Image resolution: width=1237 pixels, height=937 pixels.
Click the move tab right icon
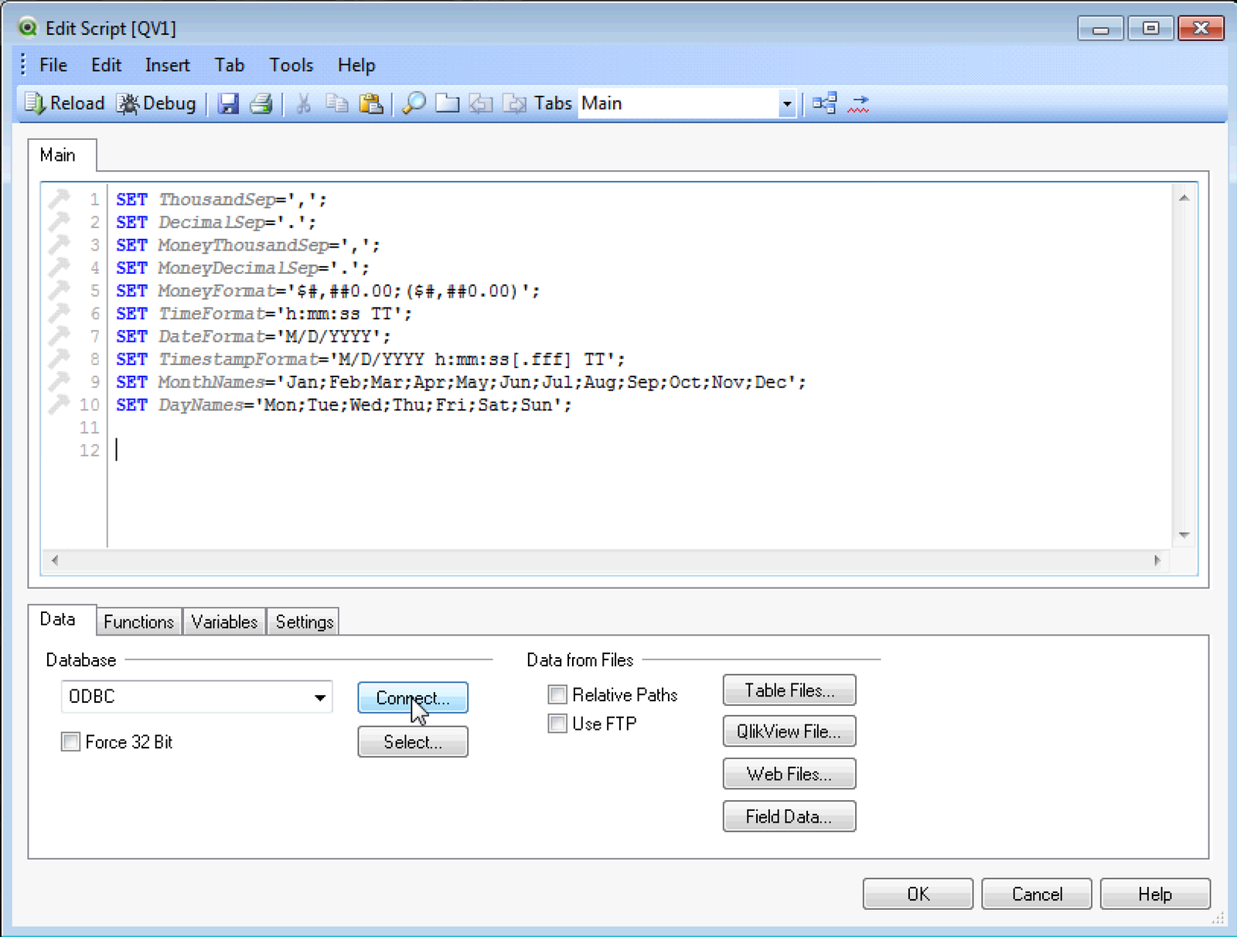pos(514,104)
